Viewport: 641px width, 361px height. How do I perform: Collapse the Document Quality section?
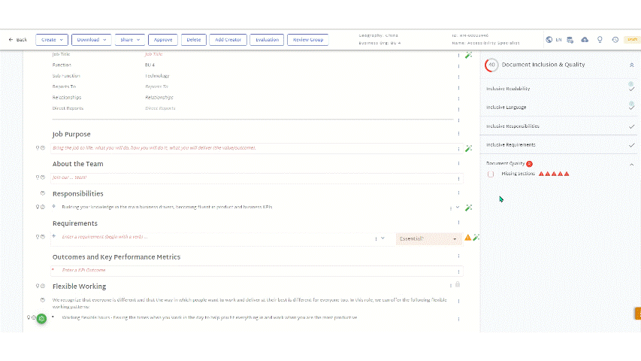(x=631, y=165)
